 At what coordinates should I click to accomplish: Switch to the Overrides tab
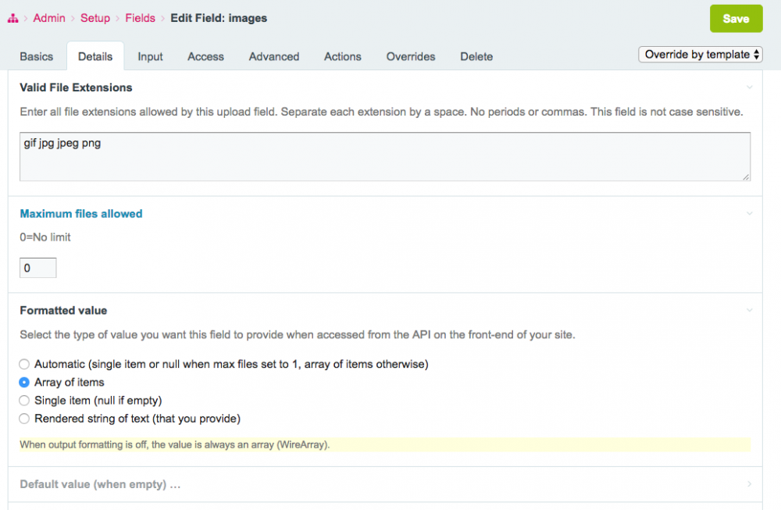tap(411, 56)
